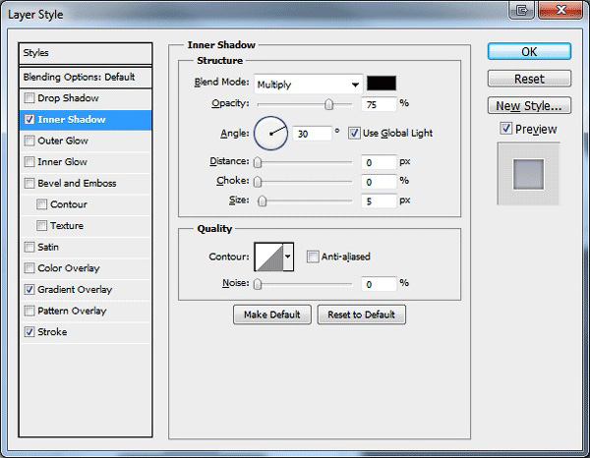Select the Gradient Overlay row label
The image size is (590, 458).
point(75,290)
